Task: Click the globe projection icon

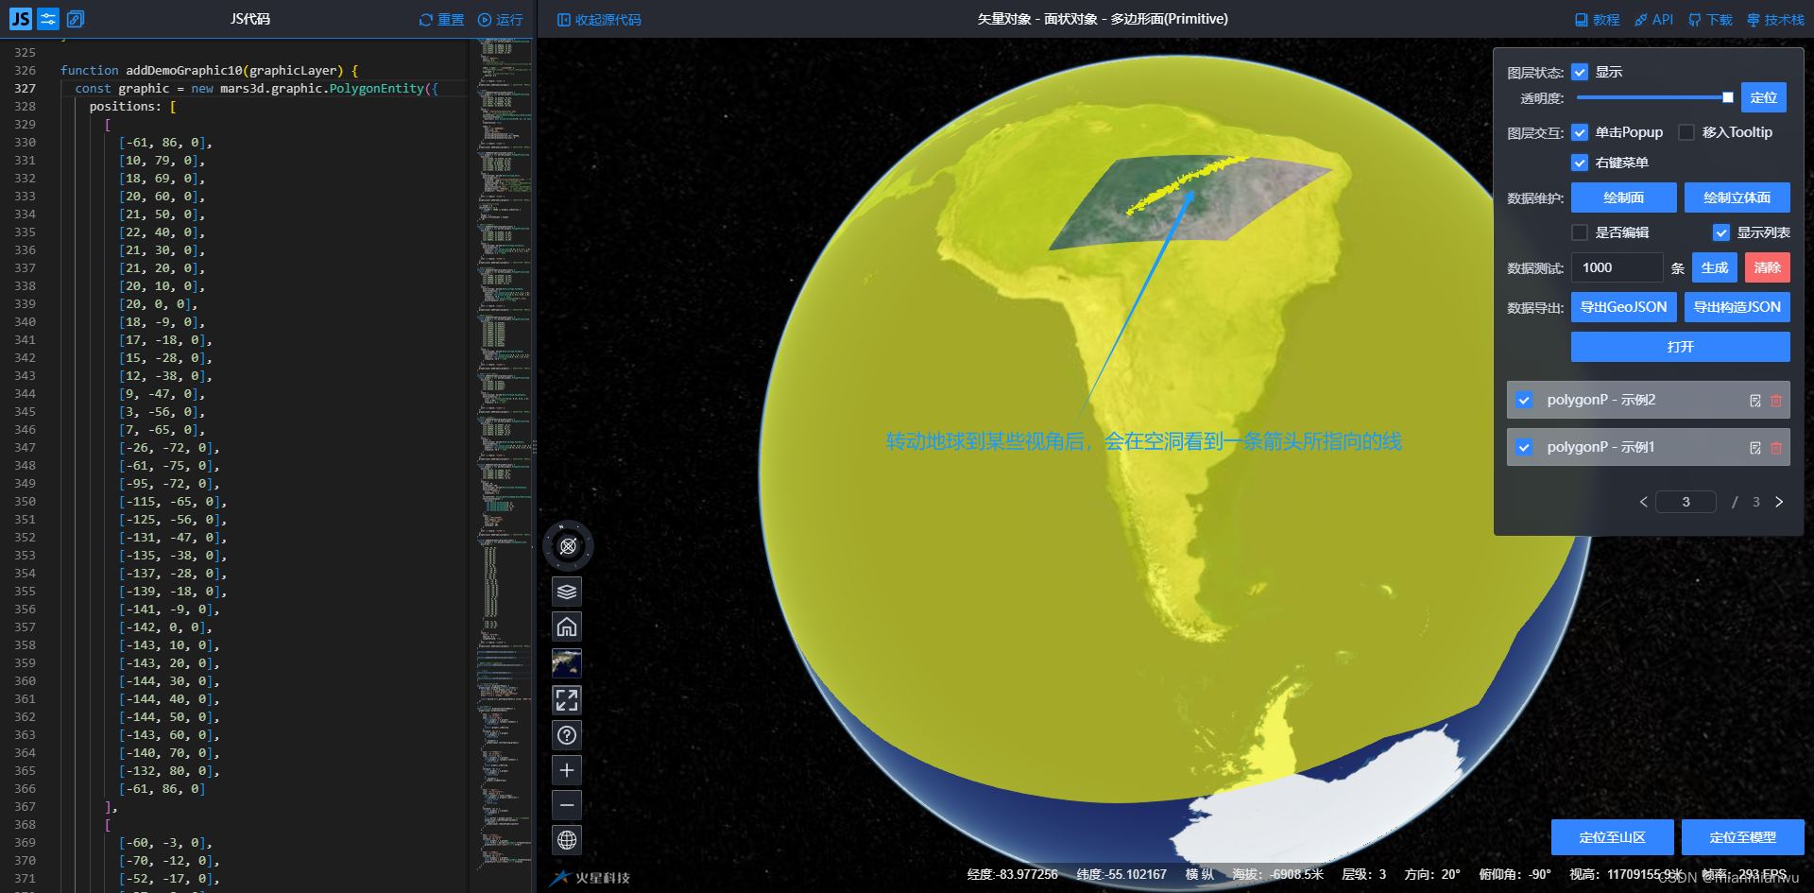Action: coord(567,840)
